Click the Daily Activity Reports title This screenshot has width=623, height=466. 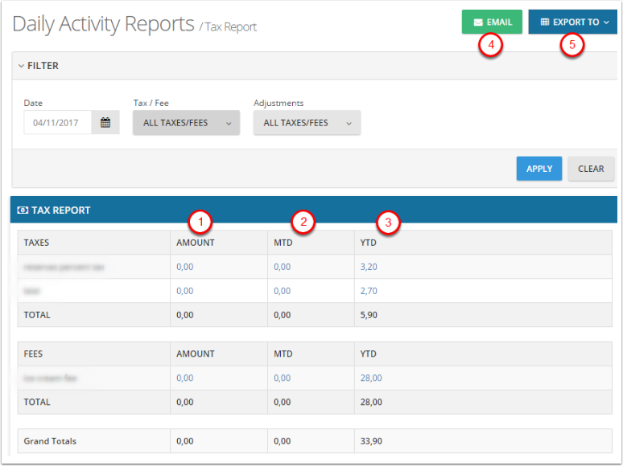click(x=103, y=24)
